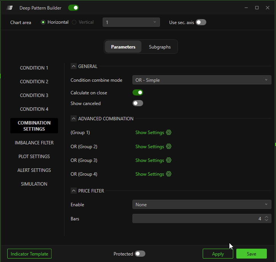Toggle the Deep Pattern Builder switch
The image size is (276, 262).
pos(73,8)
